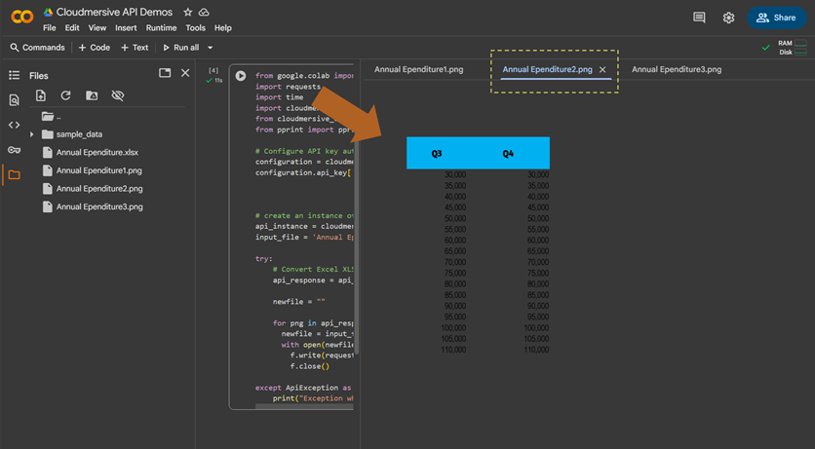This screenshot has width=815, height=449.
Task: Expand the sample_data folder
Action: 32,134
